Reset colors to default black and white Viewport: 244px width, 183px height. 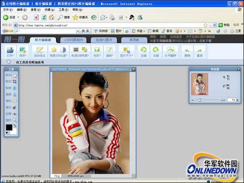point(7,133)
